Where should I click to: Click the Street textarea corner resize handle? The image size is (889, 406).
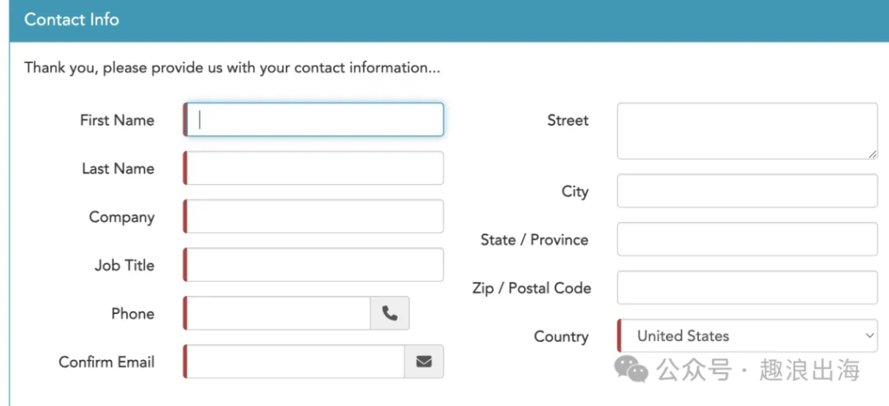(872, 154)
